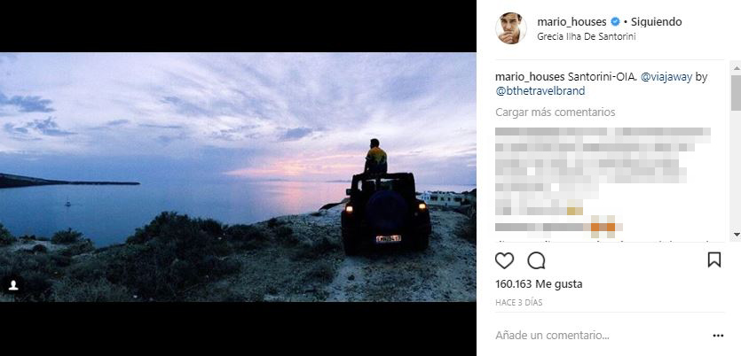The height and width of the screenshot is (356, 741).
Task: Toggle the Siguiendo follow status
Action: pos(656,22)
